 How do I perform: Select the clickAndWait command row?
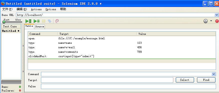point(122,56)
